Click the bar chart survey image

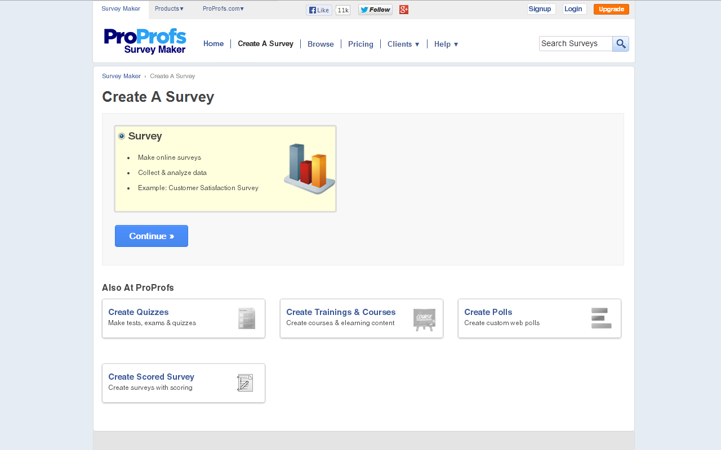309,169
